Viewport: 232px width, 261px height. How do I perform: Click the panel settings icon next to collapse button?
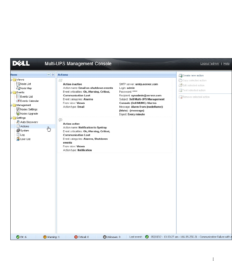coord(53,75)
